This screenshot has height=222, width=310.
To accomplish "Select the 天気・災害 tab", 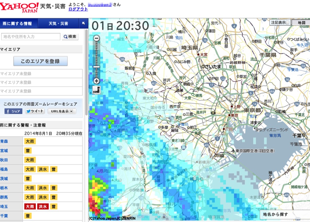I will click(x=58, y=24).
